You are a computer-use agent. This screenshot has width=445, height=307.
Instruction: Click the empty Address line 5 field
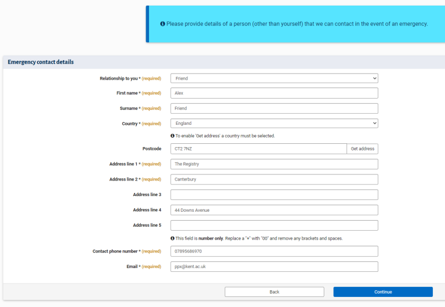click(x=274, y=226)
